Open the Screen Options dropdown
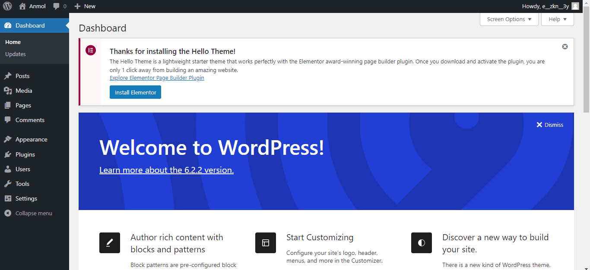Viewport: 590px width, 270px height. tap(509, 19)
